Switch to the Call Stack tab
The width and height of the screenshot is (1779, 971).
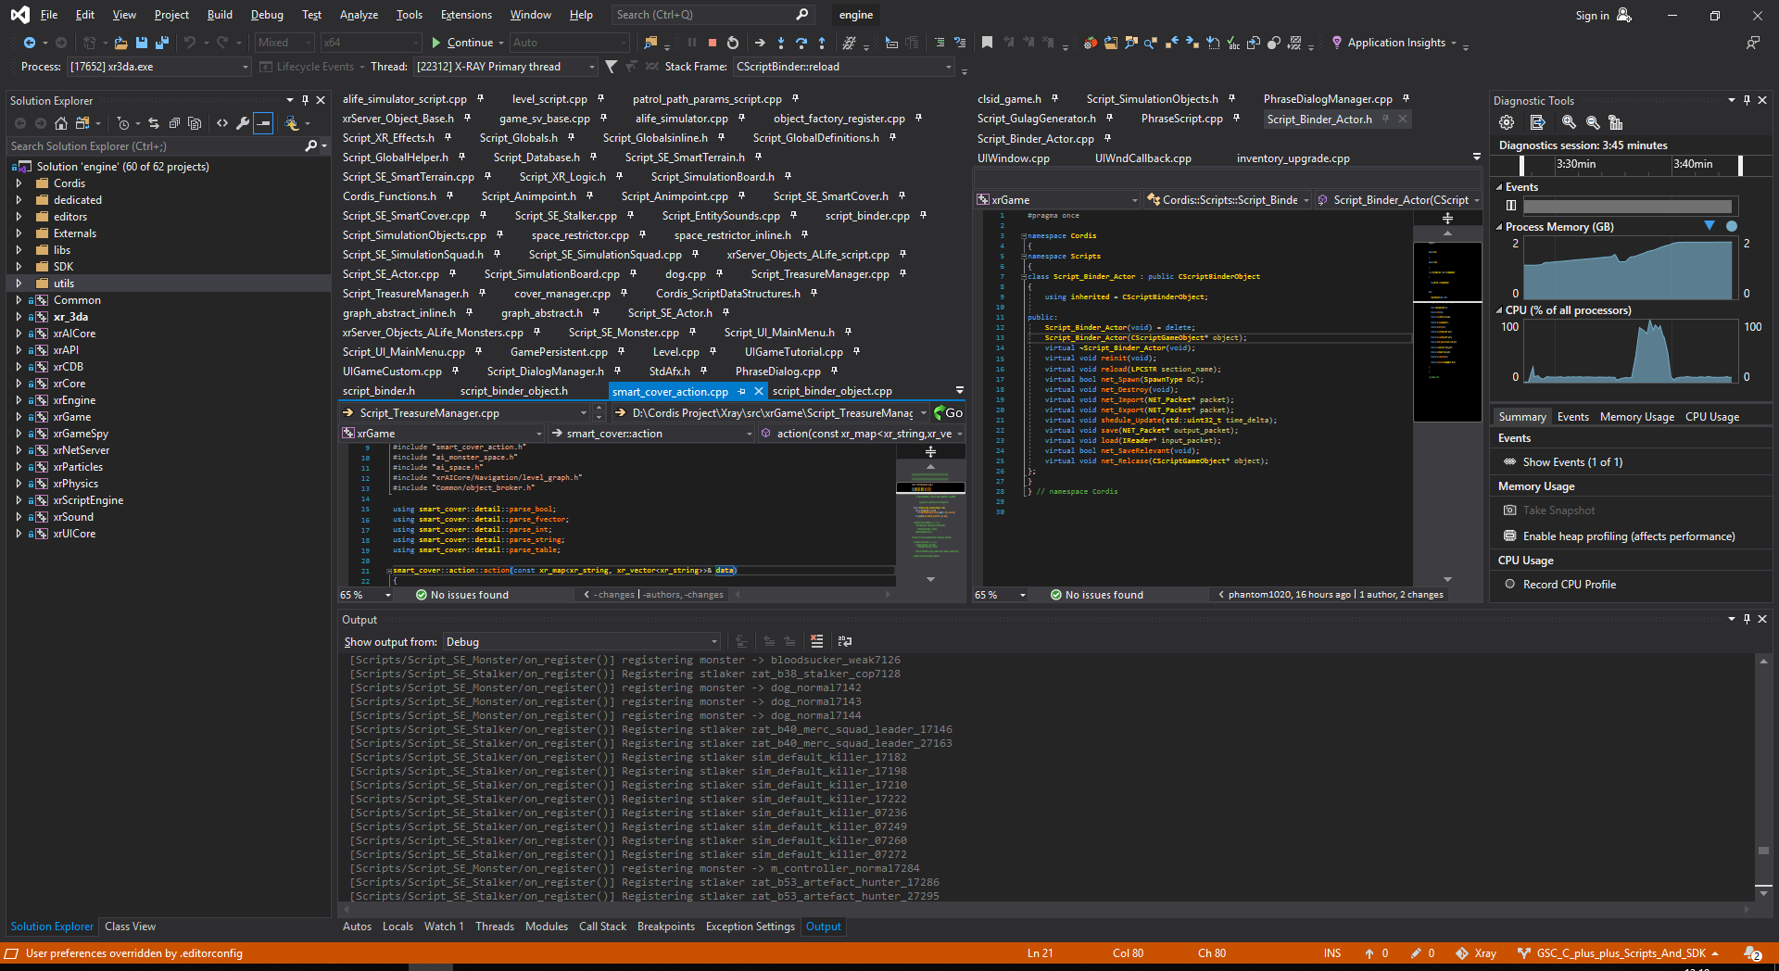click(x=602, y=927)
